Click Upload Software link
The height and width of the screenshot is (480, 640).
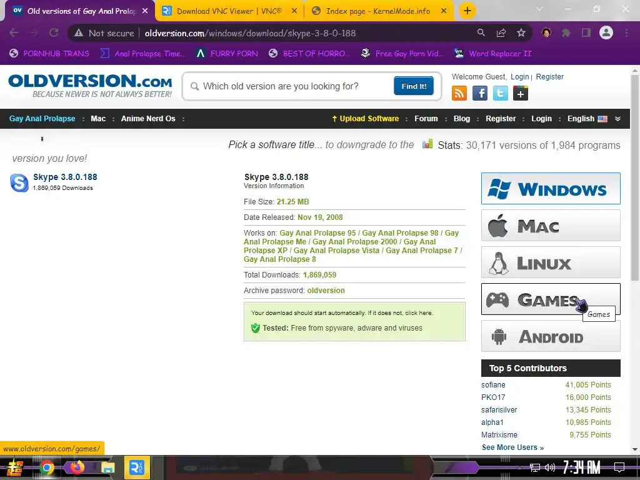click(365, 118)
